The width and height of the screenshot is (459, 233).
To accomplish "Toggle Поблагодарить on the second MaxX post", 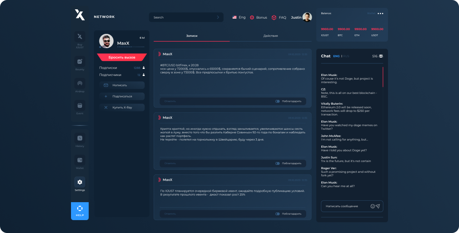I will tap(278, 163).
